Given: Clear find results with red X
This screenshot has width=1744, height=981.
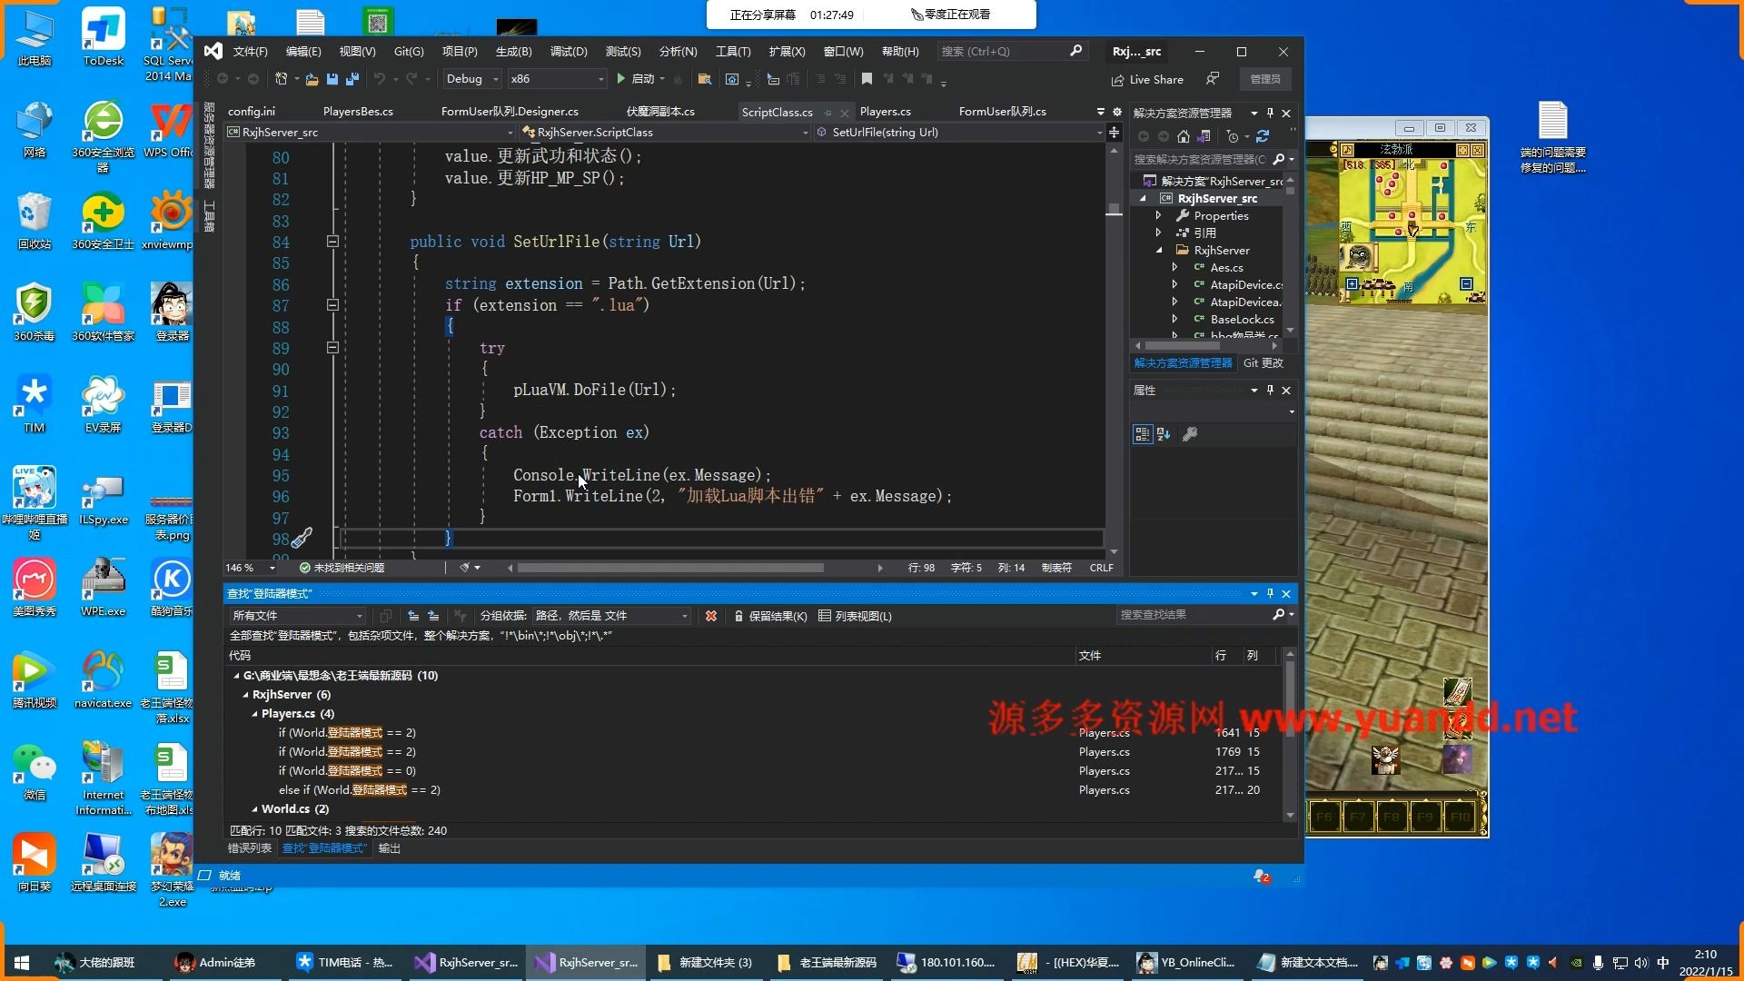Looking at the screenshot, I should click(711, 616).
